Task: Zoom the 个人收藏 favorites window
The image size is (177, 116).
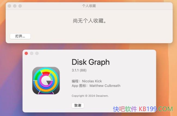Action: 20,6
